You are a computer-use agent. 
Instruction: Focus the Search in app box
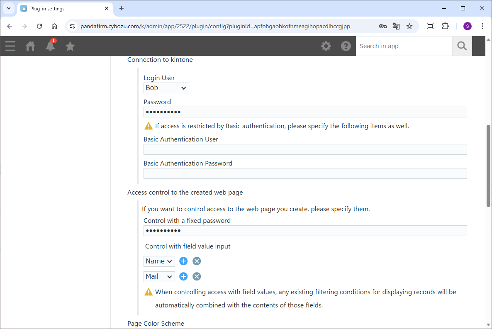[404, 46]
